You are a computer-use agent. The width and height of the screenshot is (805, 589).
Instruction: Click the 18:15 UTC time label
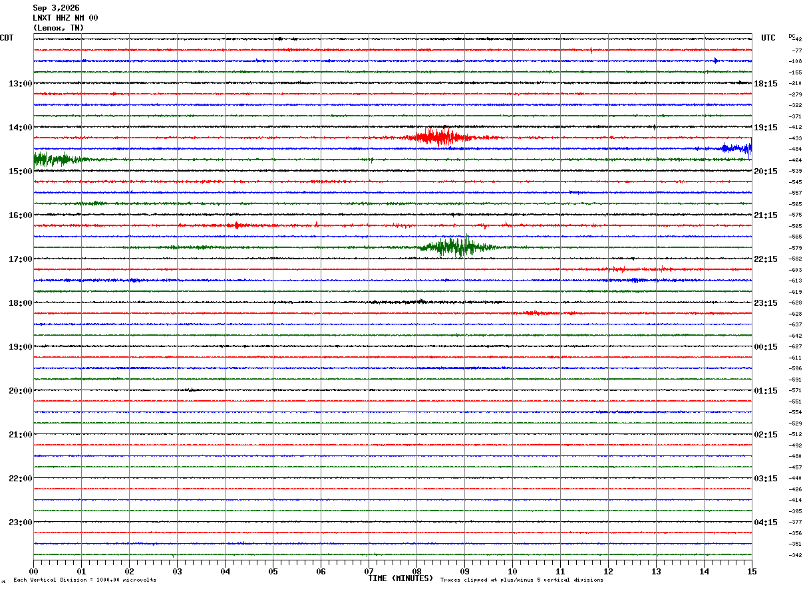click(765, 84)
